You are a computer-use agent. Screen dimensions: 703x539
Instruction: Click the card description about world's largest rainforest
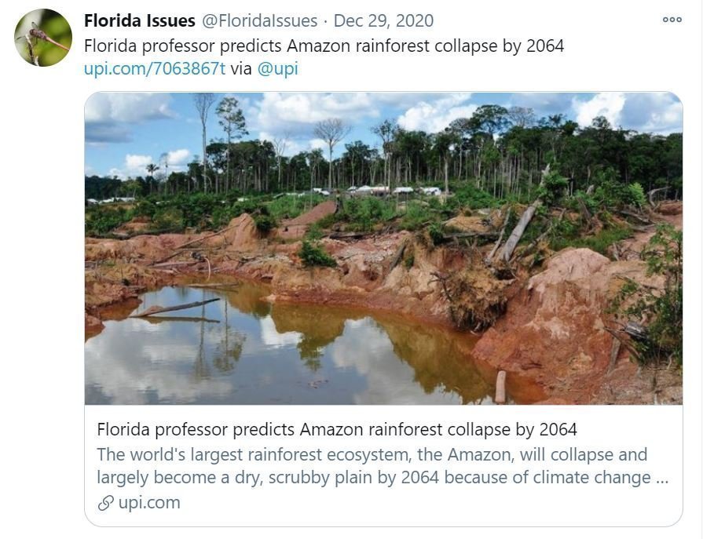(383, 466)
